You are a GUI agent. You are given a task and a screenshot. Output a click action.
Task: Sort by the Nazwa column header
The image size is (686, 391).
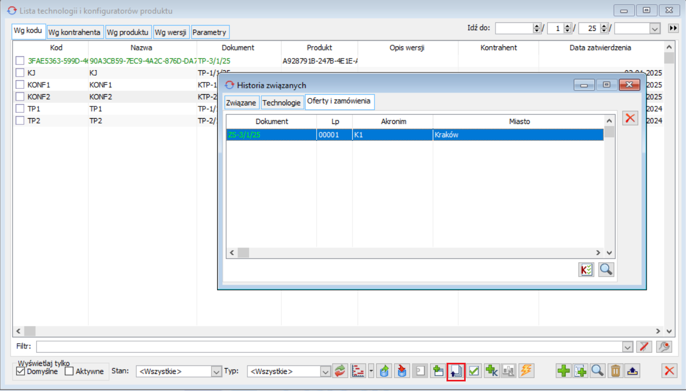pos(142,47)
